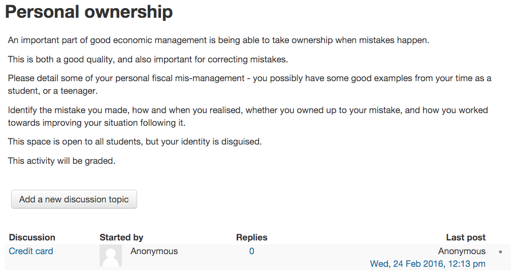Click the Add a new discussion topic button
Image resolution: width=518 pixels, height=280 pixels.
(x=74, y=199)
